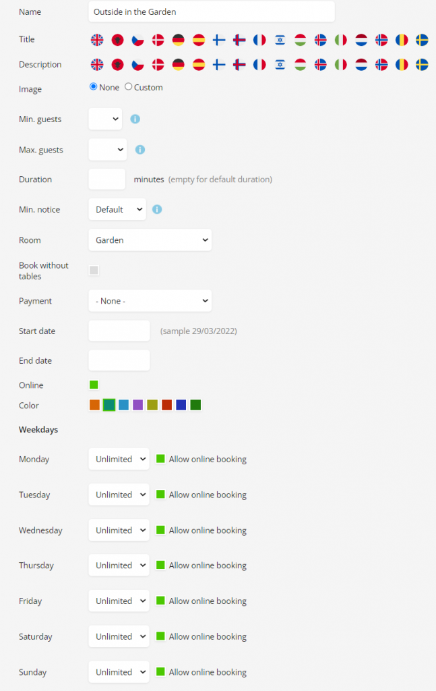Image resolution: width=436 pixels, height=691 pixels.
Task: Open the Min. guests dropdown
Action: 105,119
